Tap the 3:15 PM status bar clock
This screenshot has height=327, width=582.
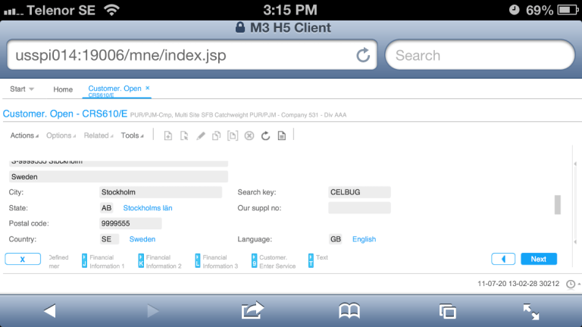[290, 10]
